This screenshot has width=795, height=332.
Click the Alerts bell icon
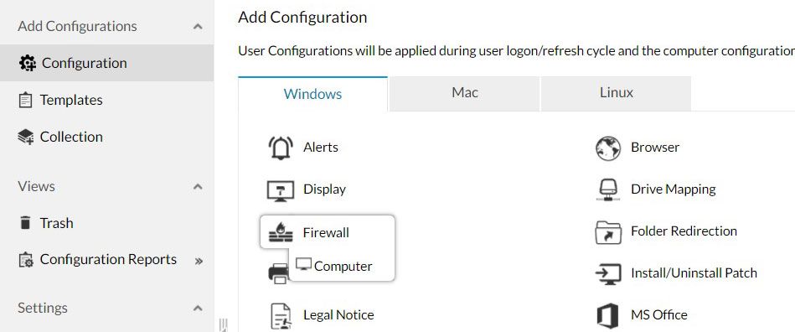pos(281,148)
